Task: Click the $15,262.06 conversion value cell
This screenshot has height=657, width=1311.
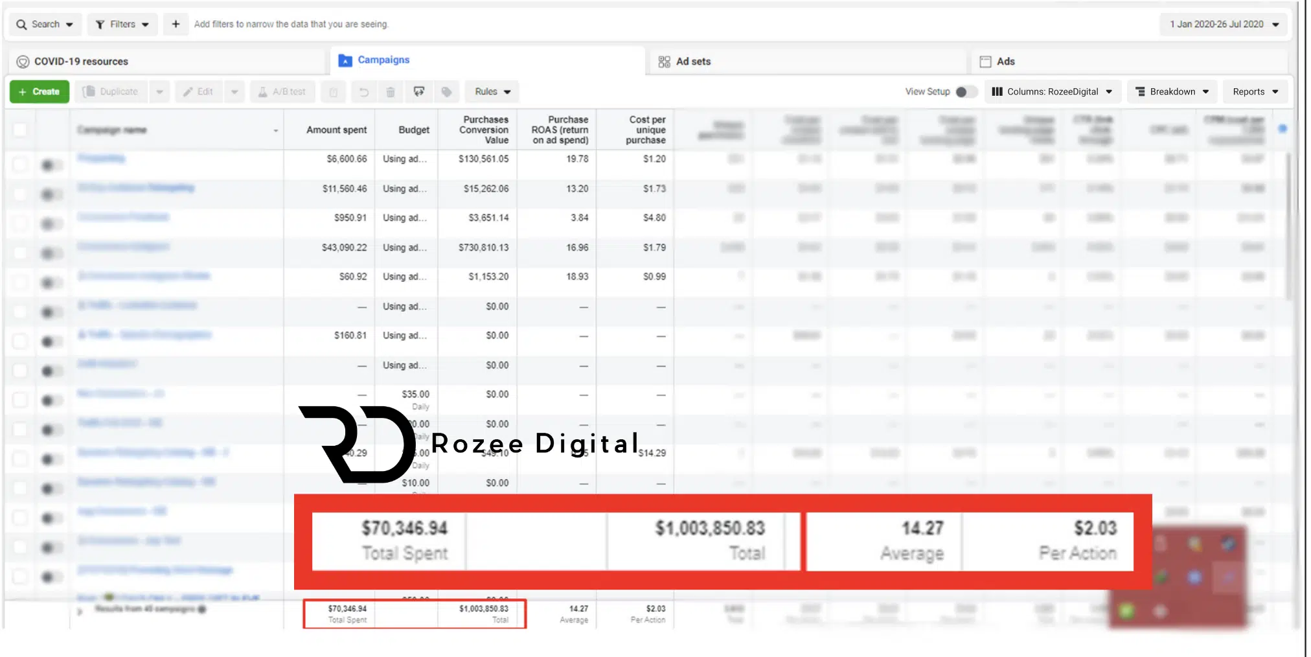Action: pyautogui.click(x=486, y=189)
